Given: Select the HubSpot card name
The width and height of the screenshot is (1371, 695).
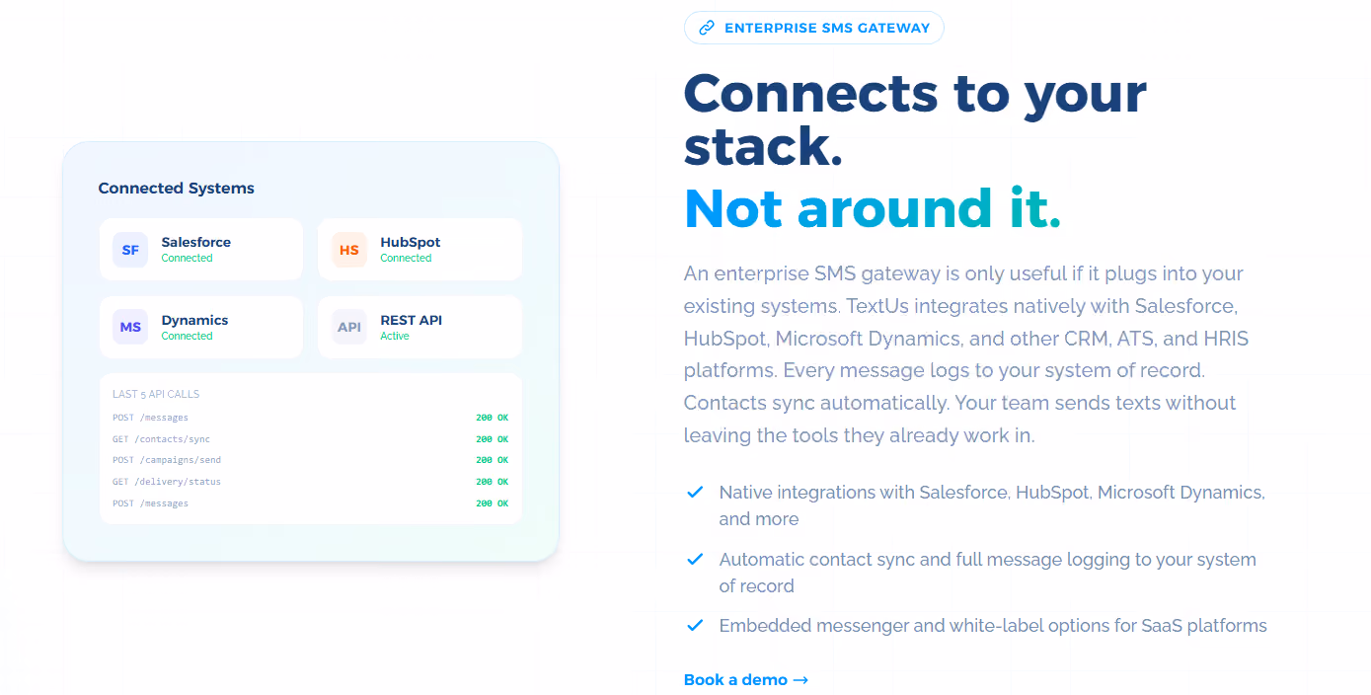Looking at the screenshot, I should [411, 242].
